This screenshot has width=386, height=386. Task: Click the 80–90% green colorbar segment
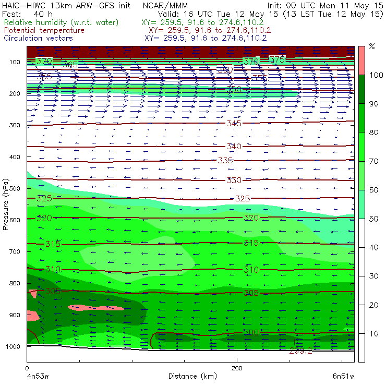click(x=361, y=118)
